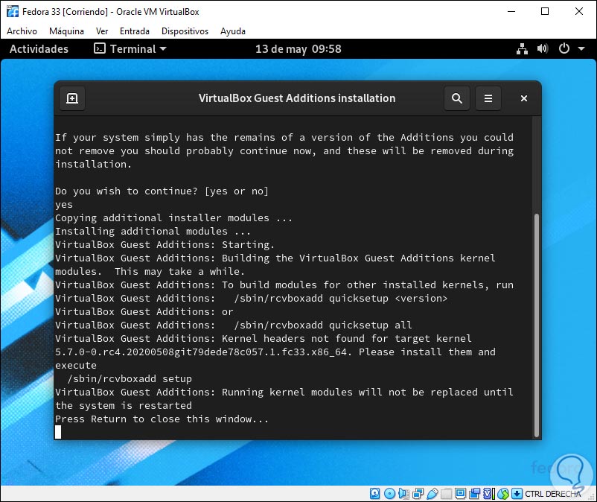The image size is (597, 502).
Task: Click the '/sbin/rcvboxadd quicksetup all' text
Action: [323, 325]
